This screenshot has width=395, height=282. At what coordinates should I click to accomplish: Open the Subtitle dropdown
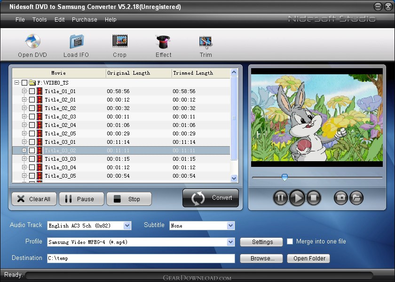coord(230,226)
